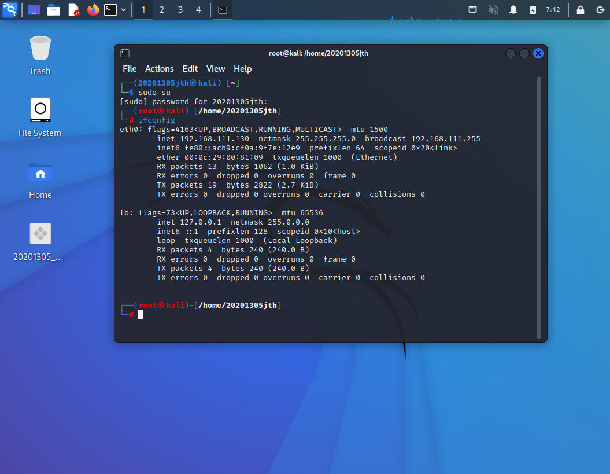Click the 'eth0:' interface label
Screen dimensions: 610x474
coord(131,130)
